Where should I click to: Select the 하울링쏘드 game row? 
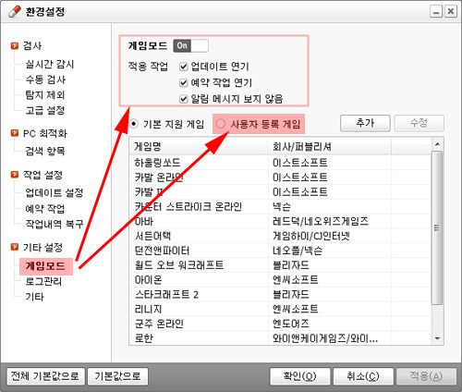280,163
